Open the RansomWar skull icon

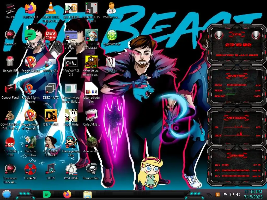coord(91,171)
